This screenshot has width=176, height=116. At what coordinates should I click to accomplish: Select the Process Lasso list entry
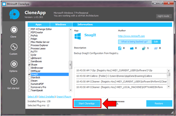38,49
